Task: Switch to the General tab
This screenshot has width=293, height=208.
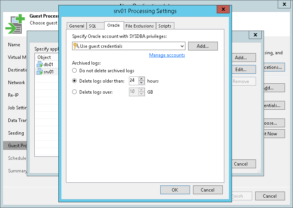Action: (77, 26)
